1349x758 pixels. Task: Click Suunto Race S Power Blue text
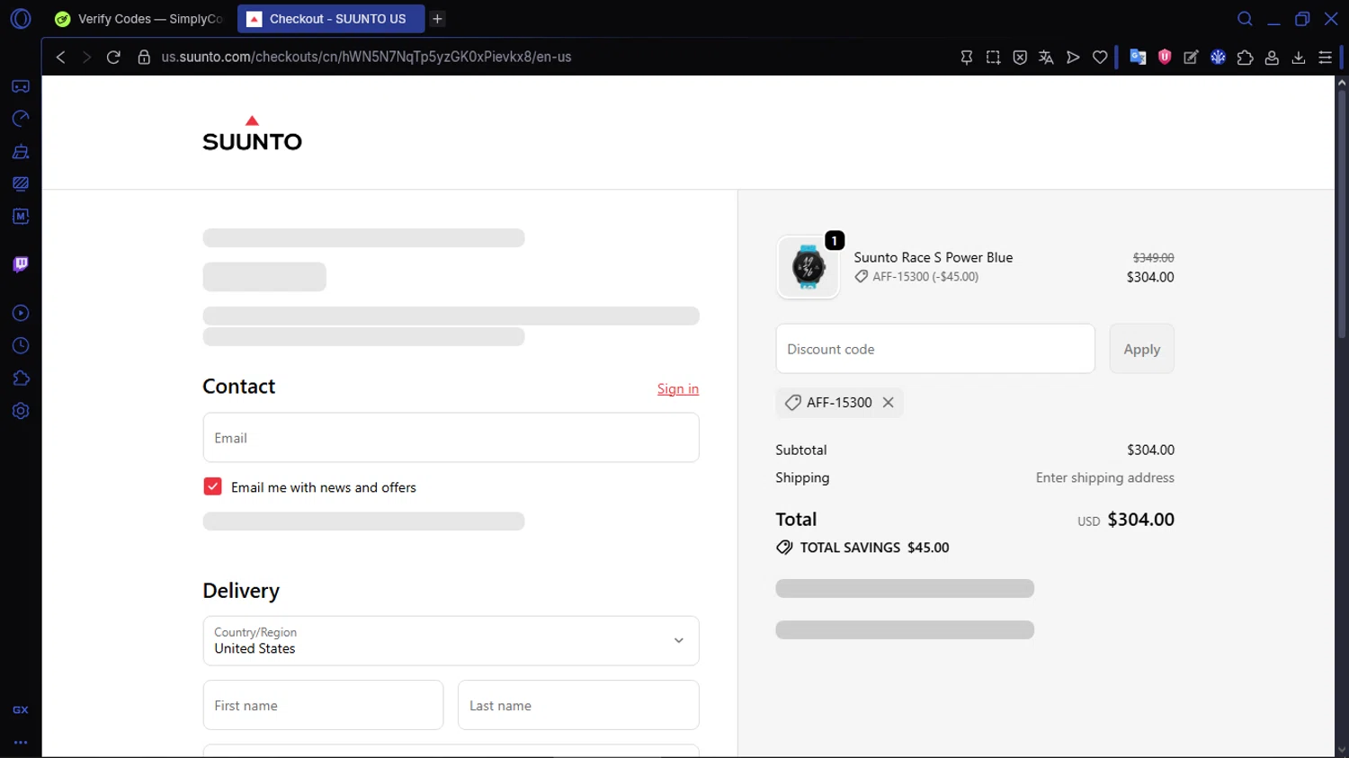(934, 257)
